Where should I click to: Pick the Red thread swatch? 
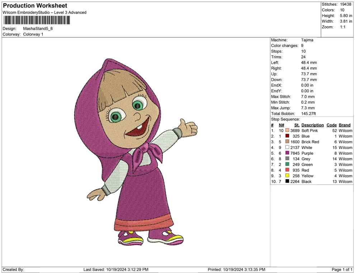pos(287,170)
